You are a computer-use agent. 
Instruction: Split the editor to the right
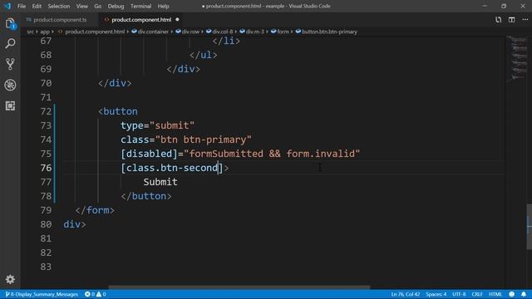(x=512, y=20)
